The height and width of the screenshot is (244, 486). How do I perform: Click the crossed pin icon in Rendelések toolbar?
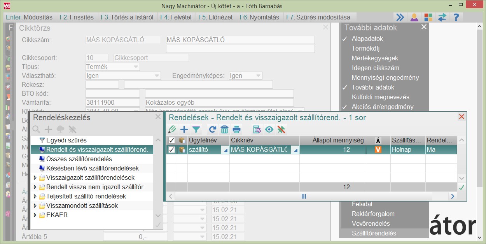[x=281, y=130]
